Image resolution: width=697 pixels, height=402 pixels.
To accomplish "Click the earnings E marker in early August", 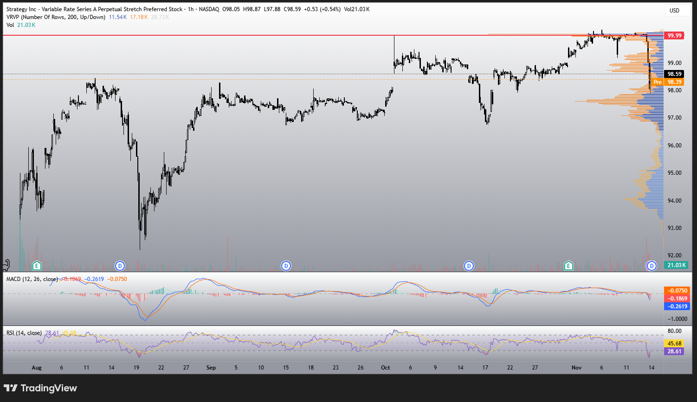I will [x=37, y=266].
